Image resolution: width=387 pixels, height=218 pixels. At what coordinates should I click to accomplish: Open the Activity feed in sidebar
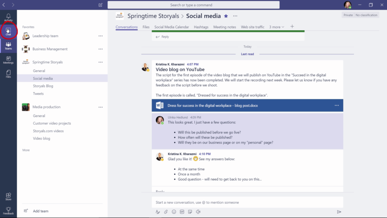pyautogui.click(x=8, y=17)
